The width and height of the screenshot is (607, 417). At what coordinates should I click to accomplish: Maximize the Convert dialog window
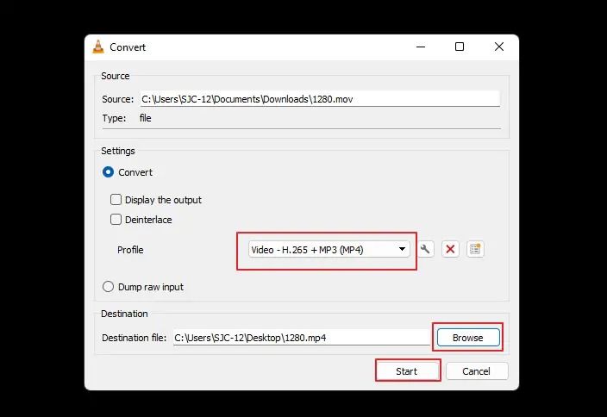(460, 47)
